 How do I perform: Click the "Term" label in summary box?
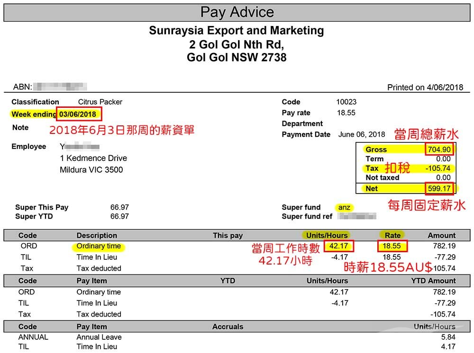[x=374, y=159]
